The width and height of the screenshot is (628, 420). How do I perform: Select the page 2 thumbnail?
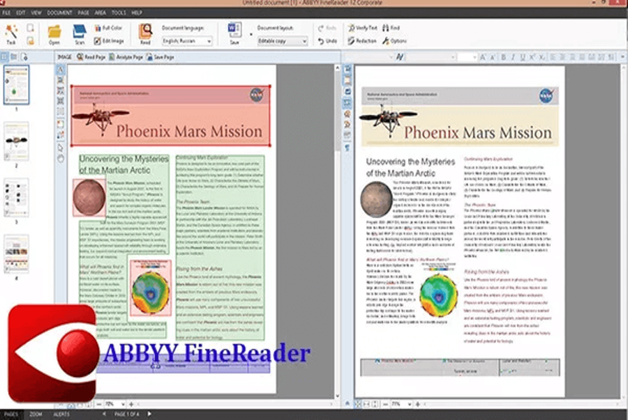[16, 141]
